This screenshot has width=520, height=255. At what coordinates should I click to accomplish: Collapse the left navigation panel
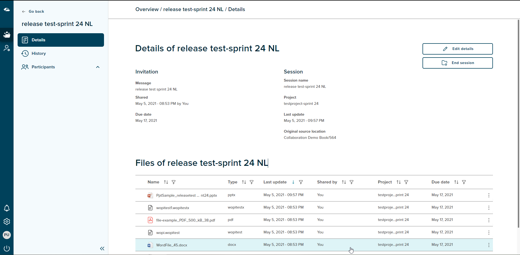(102, 249)
